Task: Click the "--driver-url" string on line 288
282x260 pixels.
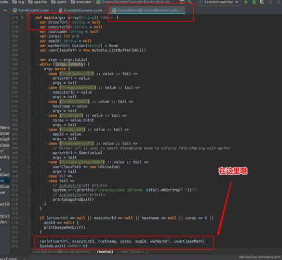Action: point(77,74)
